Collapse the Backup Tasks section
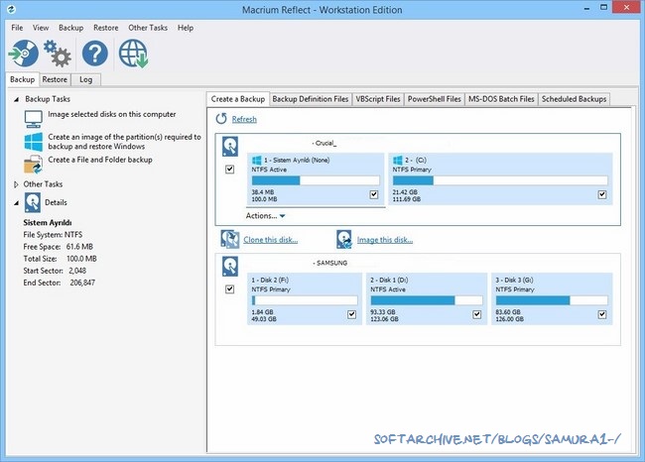This screenshot has height=462, width=645. [16, 99]
